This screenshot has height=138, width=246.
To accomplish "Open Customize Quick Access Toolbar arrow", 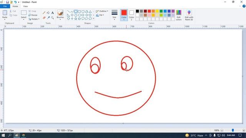I will [x=19, y=2].
